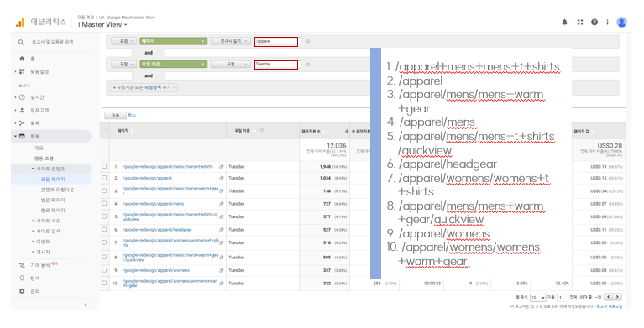Check row 9 /apparel/womens checkbox
Screen dimensions: 644x328
point(104,270)
